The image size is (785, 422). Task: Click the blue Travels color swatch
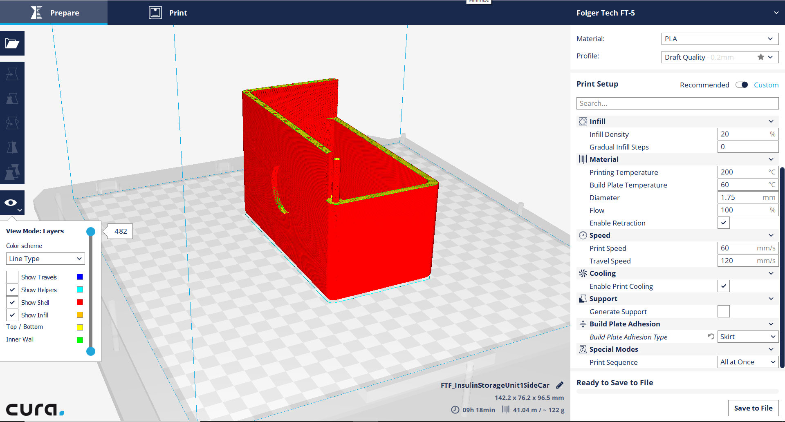(80, 277)
